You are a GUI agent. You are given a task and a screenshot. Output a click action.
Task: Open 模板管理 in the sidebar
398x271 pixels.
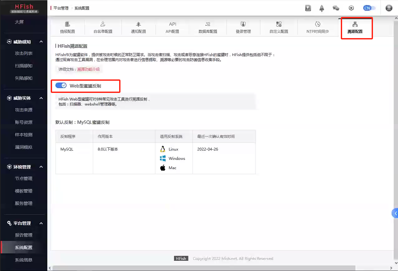click(x=24, y=191)
